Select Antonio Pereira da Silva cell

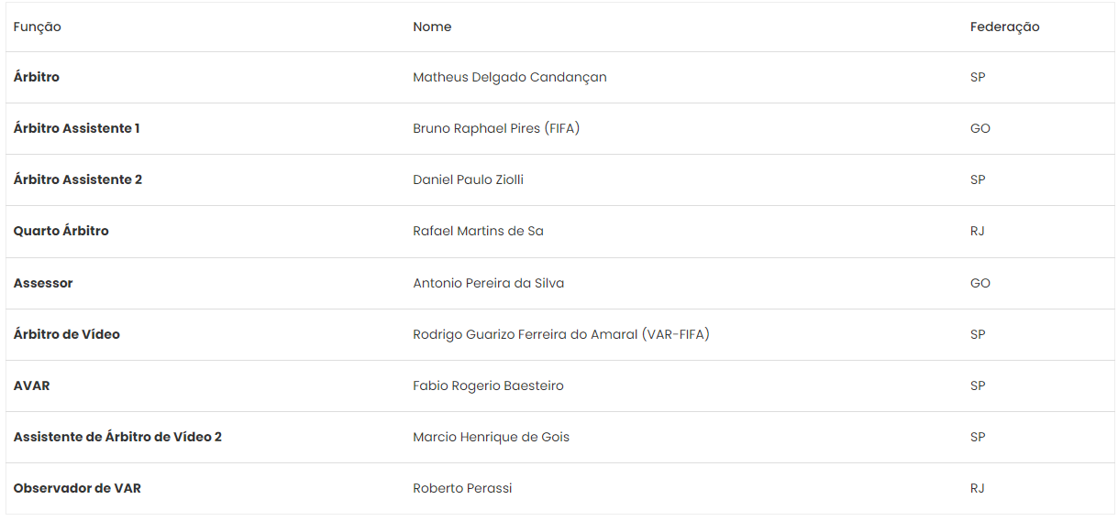pos(489,283)
